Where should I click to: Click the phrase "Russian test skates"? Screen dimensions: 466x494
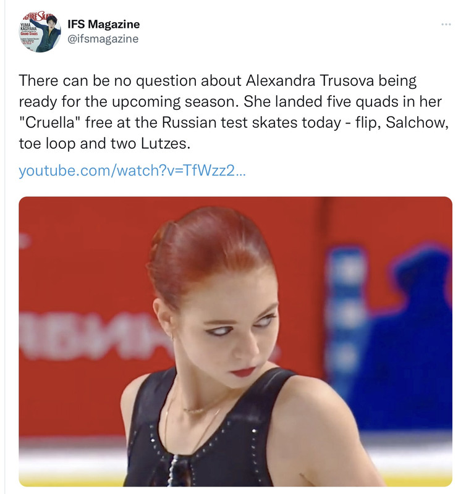(x=229, y=122)
